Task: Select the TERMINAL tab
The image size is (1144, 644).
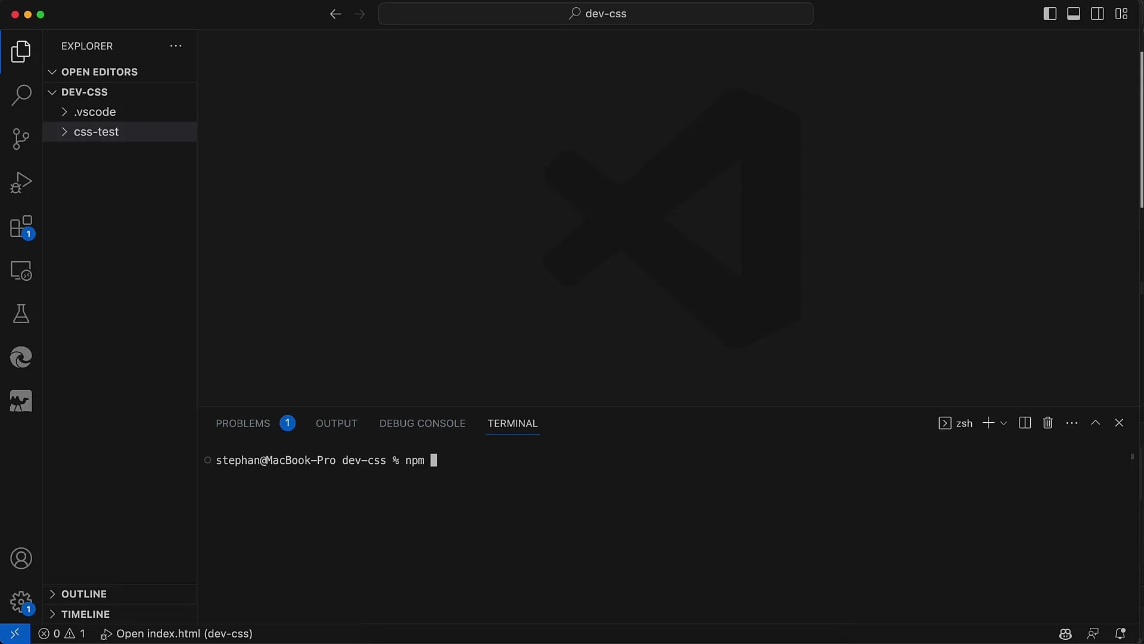Action: coord(512,423)
